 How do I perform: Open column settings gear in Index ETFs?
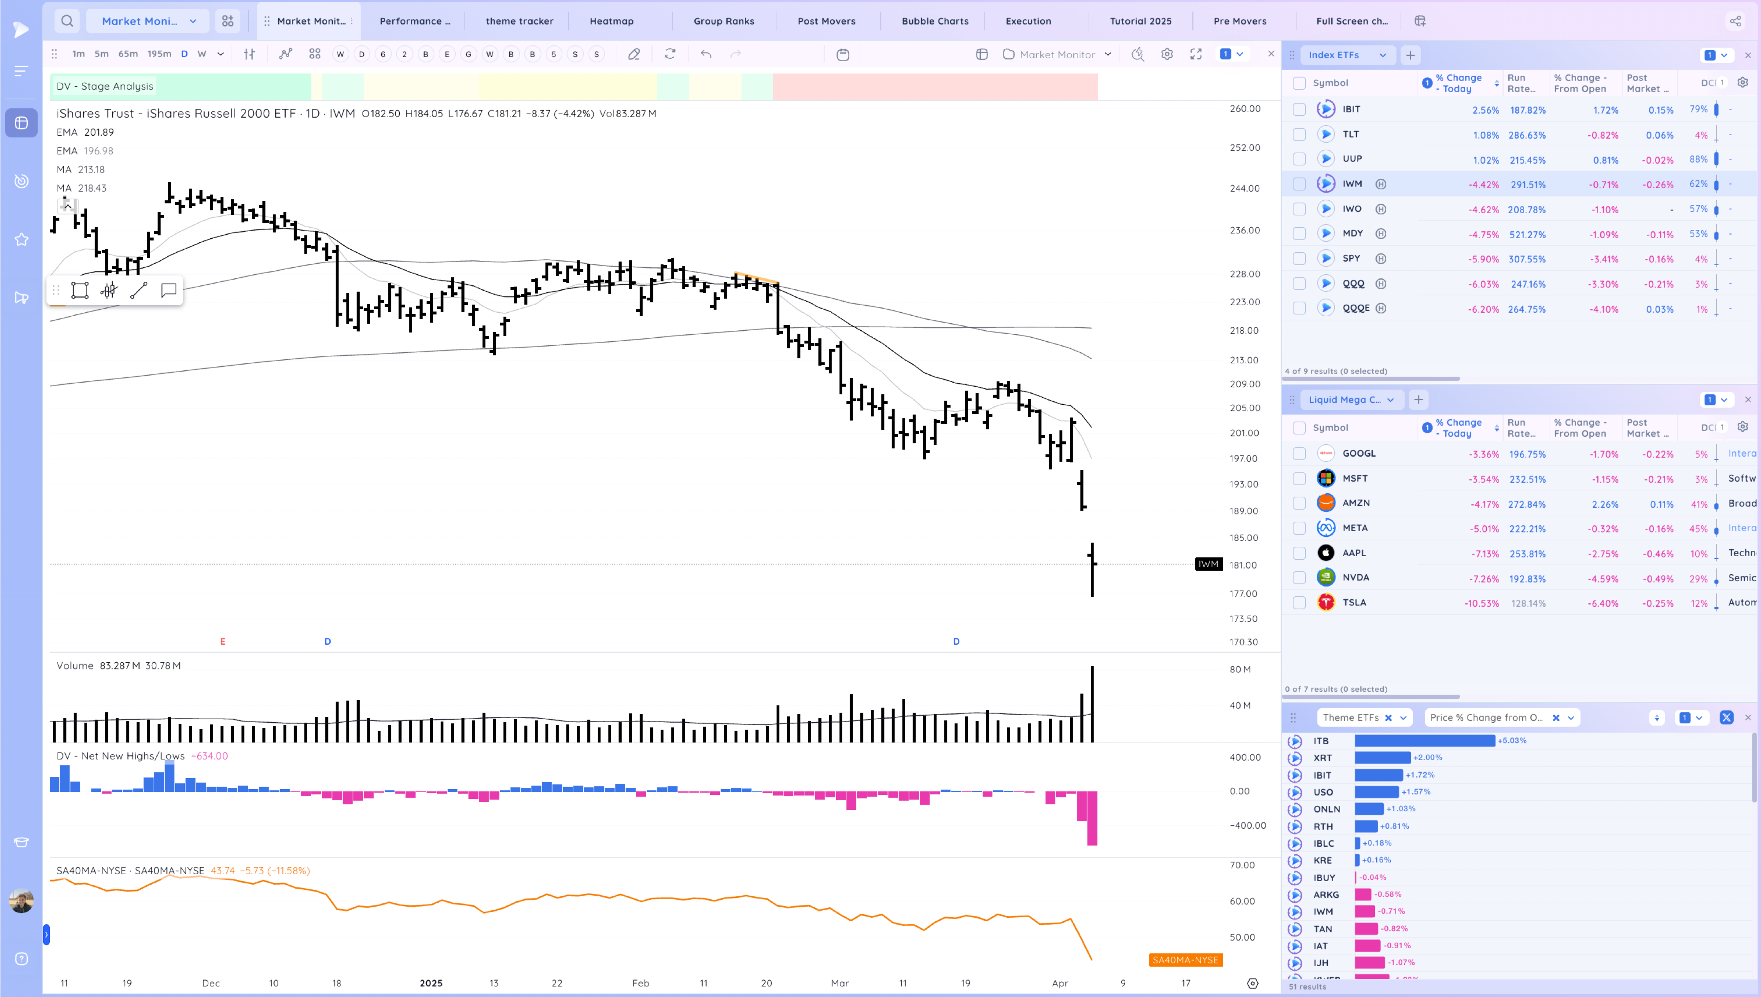[x=1743, y=83]
